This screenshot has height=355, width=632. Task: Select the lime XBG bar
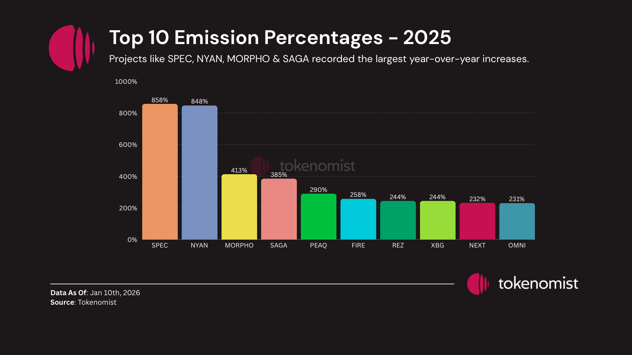pyautogui.click(x=437, y=220)
